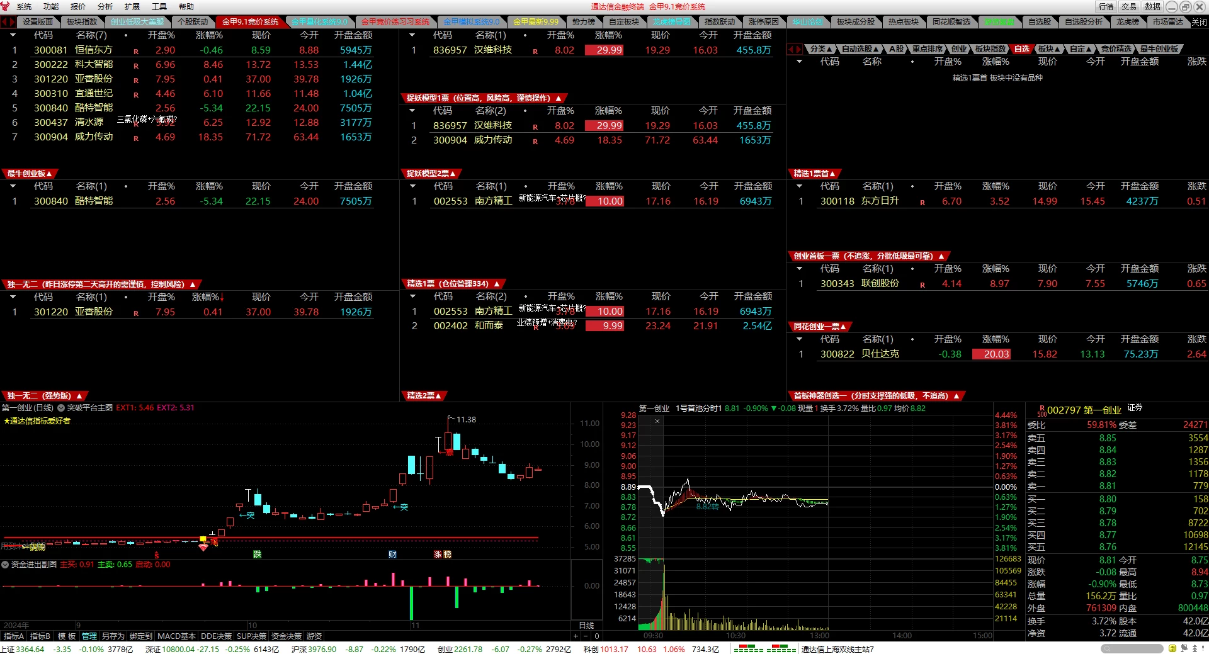Select the 管理 indicator tab at bottom

(89, 636)
